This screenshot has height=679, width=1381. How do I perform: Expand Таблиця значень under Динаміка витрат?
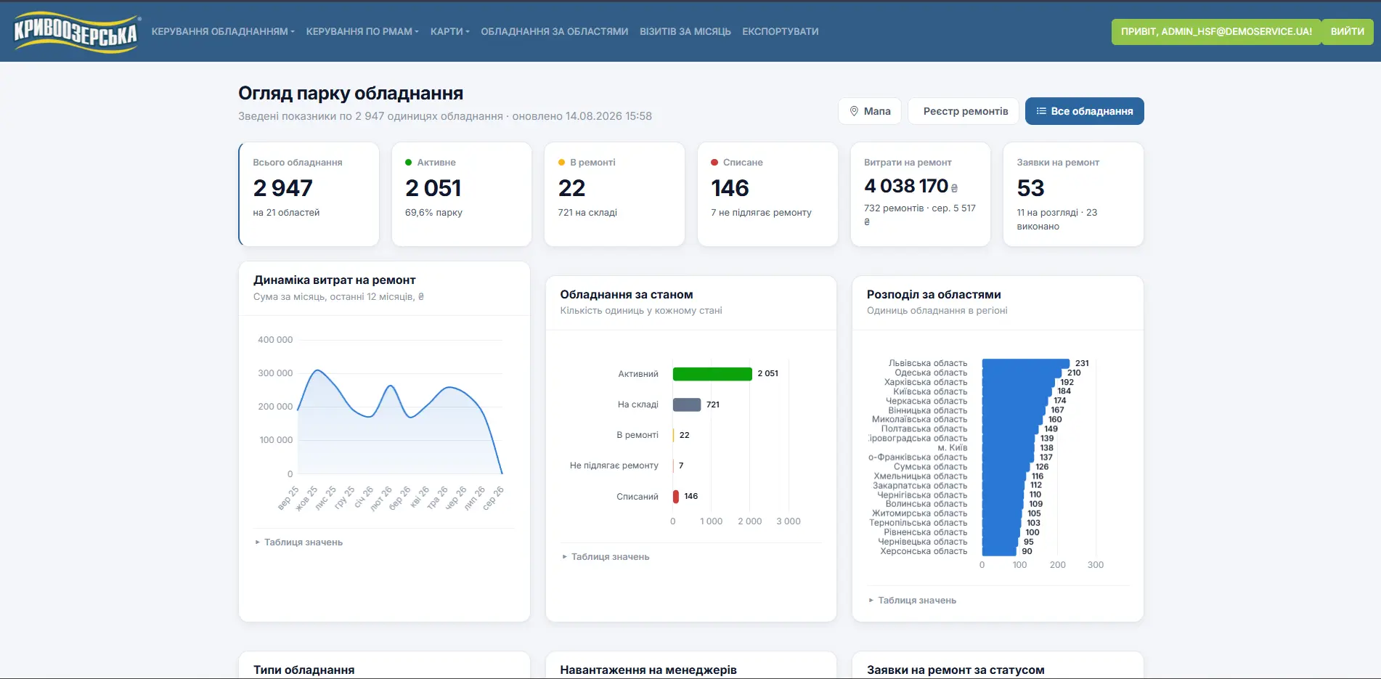click(298, 542)
